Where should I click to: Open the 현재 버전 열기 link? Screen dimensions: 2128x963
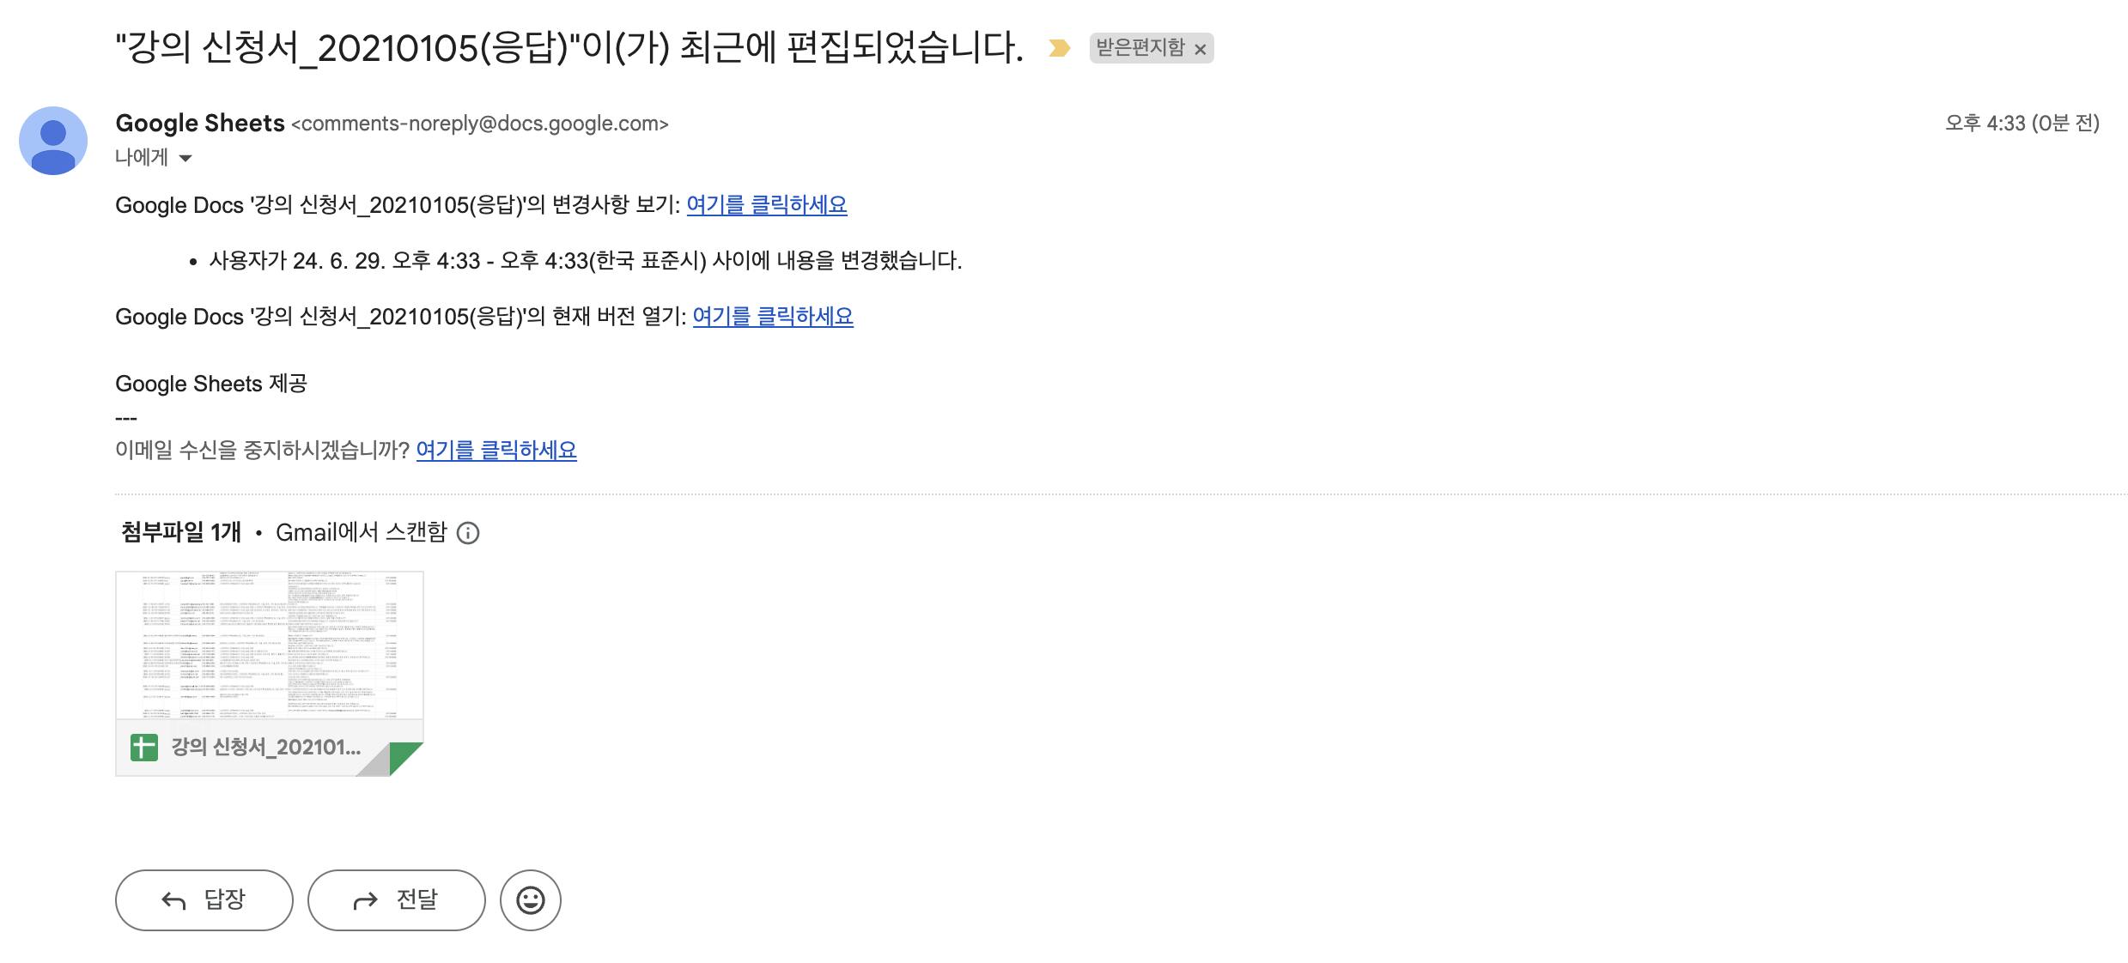coord(772,317)
